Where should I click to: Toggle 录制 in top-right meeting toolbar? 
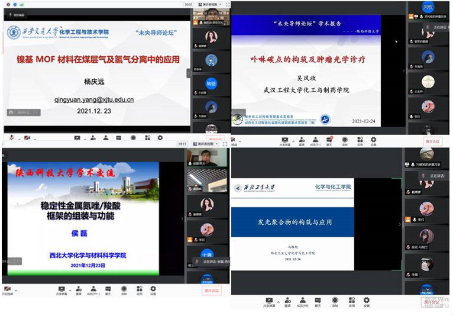[x=345, y=141]
